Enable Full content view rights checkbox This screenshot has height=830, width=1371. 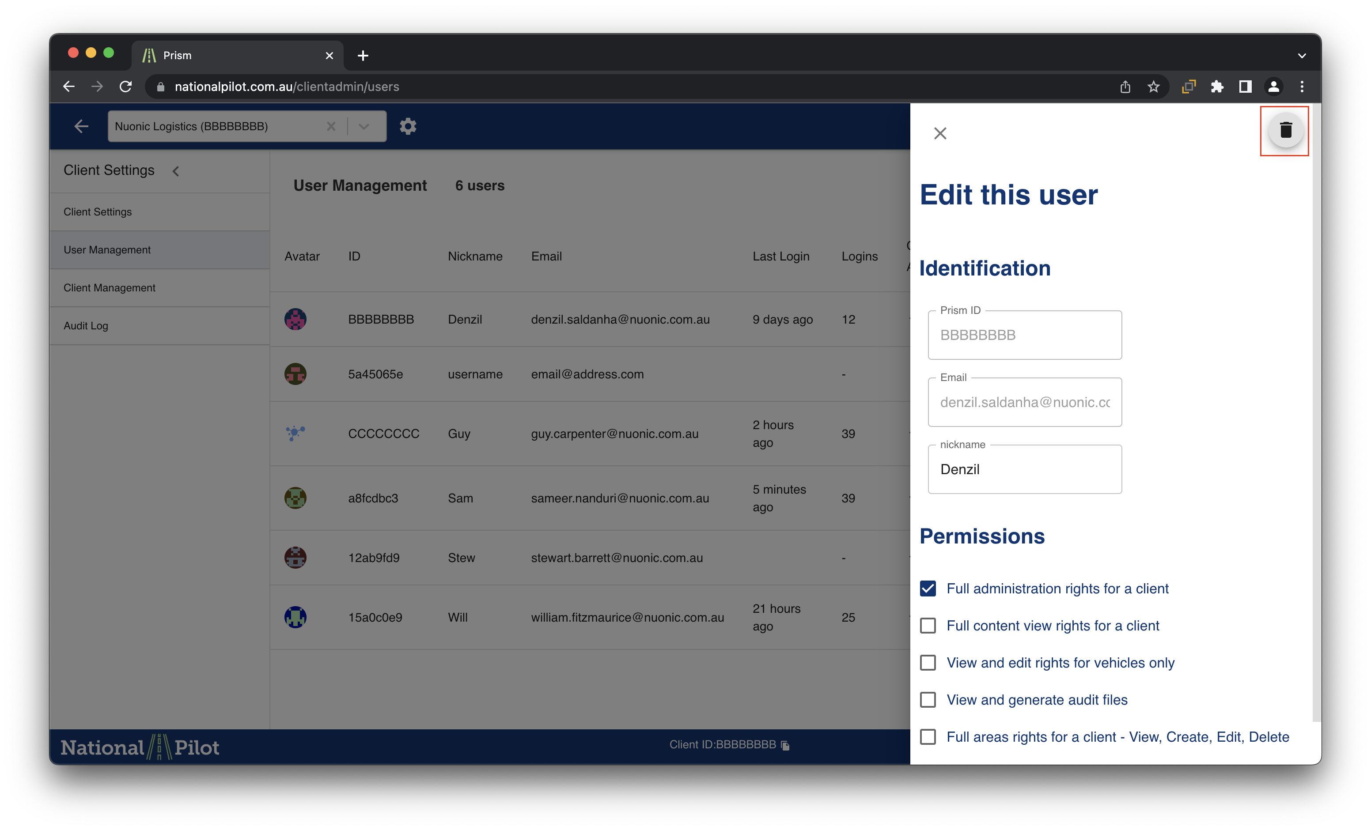coord(928,626)
